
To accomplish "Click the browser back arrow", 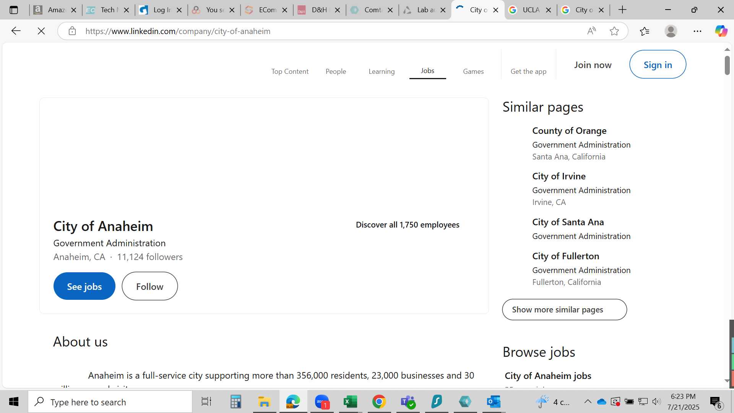I will pos(16,31).
